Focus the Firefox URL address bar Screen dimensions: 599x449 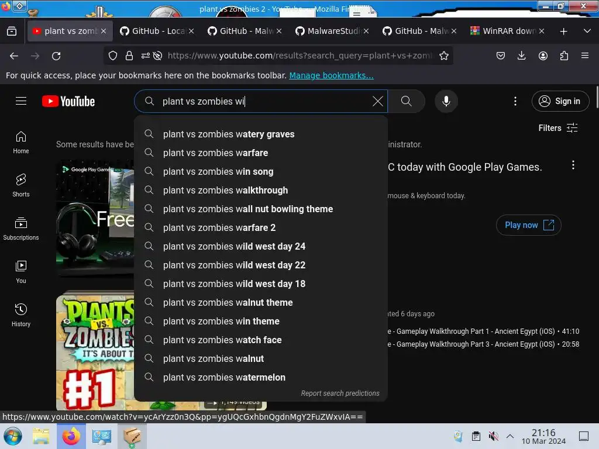[300, 56]
